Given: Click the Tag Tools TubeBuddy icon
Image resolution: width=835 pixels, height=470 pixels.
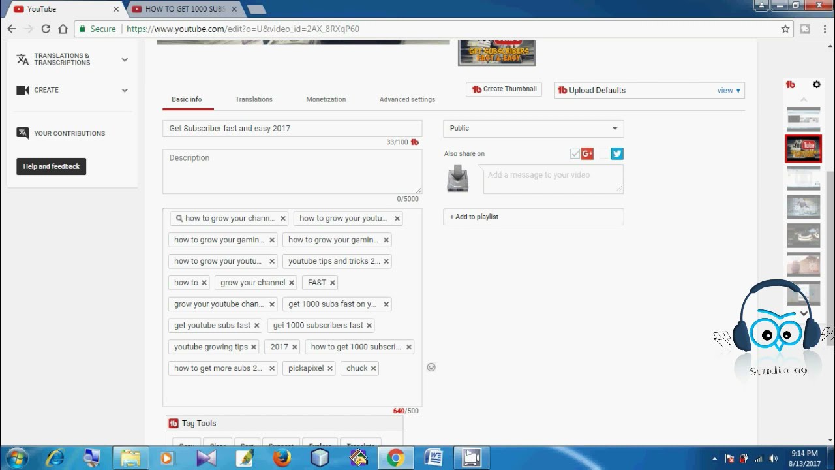Looking at the screenshot, I should click(174, 424).
